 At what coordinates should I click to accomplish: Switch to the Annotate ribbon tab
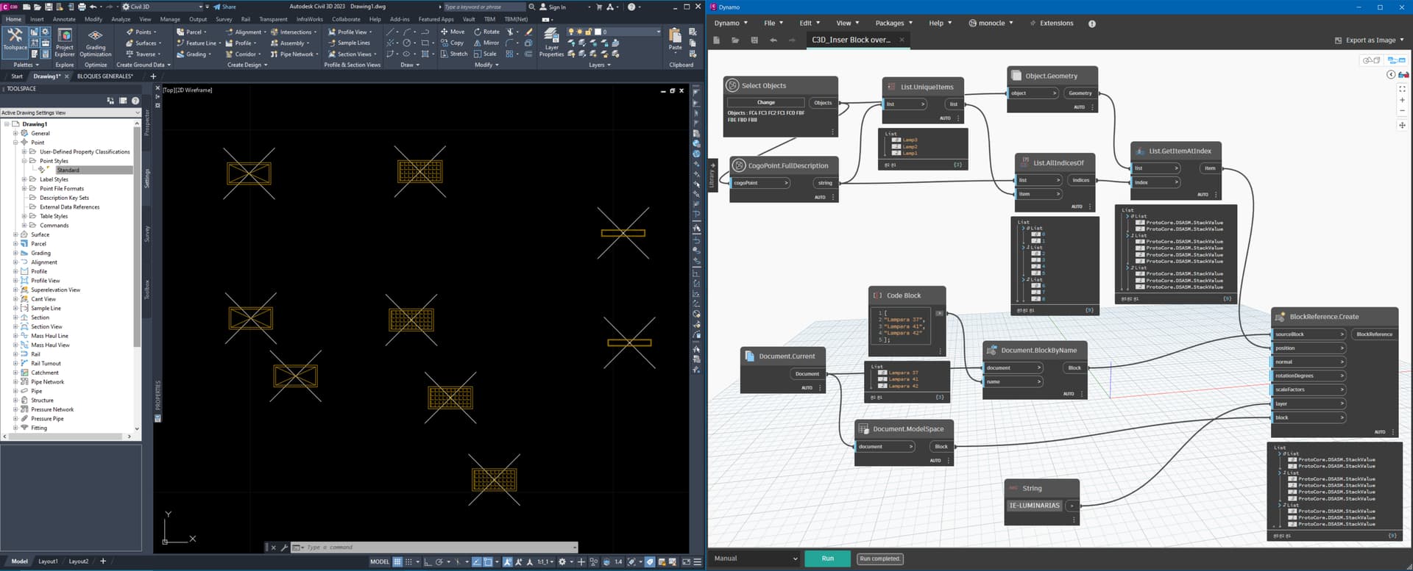tap(64, 19)
